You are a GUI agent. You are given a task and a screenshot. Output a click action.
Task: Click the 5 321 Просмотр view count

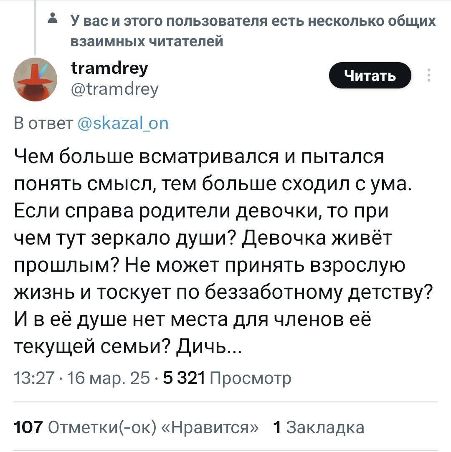[x=227, y=378]
